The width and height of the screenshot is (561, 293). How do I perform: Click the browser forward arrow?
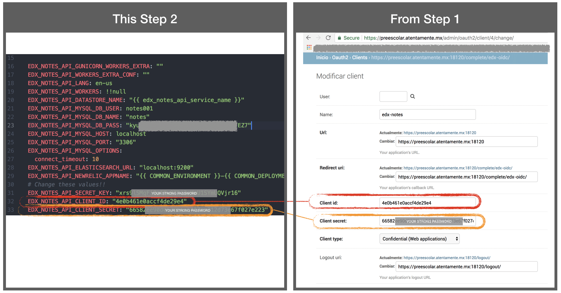(318, 38)
